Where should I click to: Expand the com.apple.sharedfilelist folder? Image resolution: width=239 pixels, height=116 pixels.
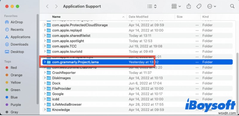(45, 35)
